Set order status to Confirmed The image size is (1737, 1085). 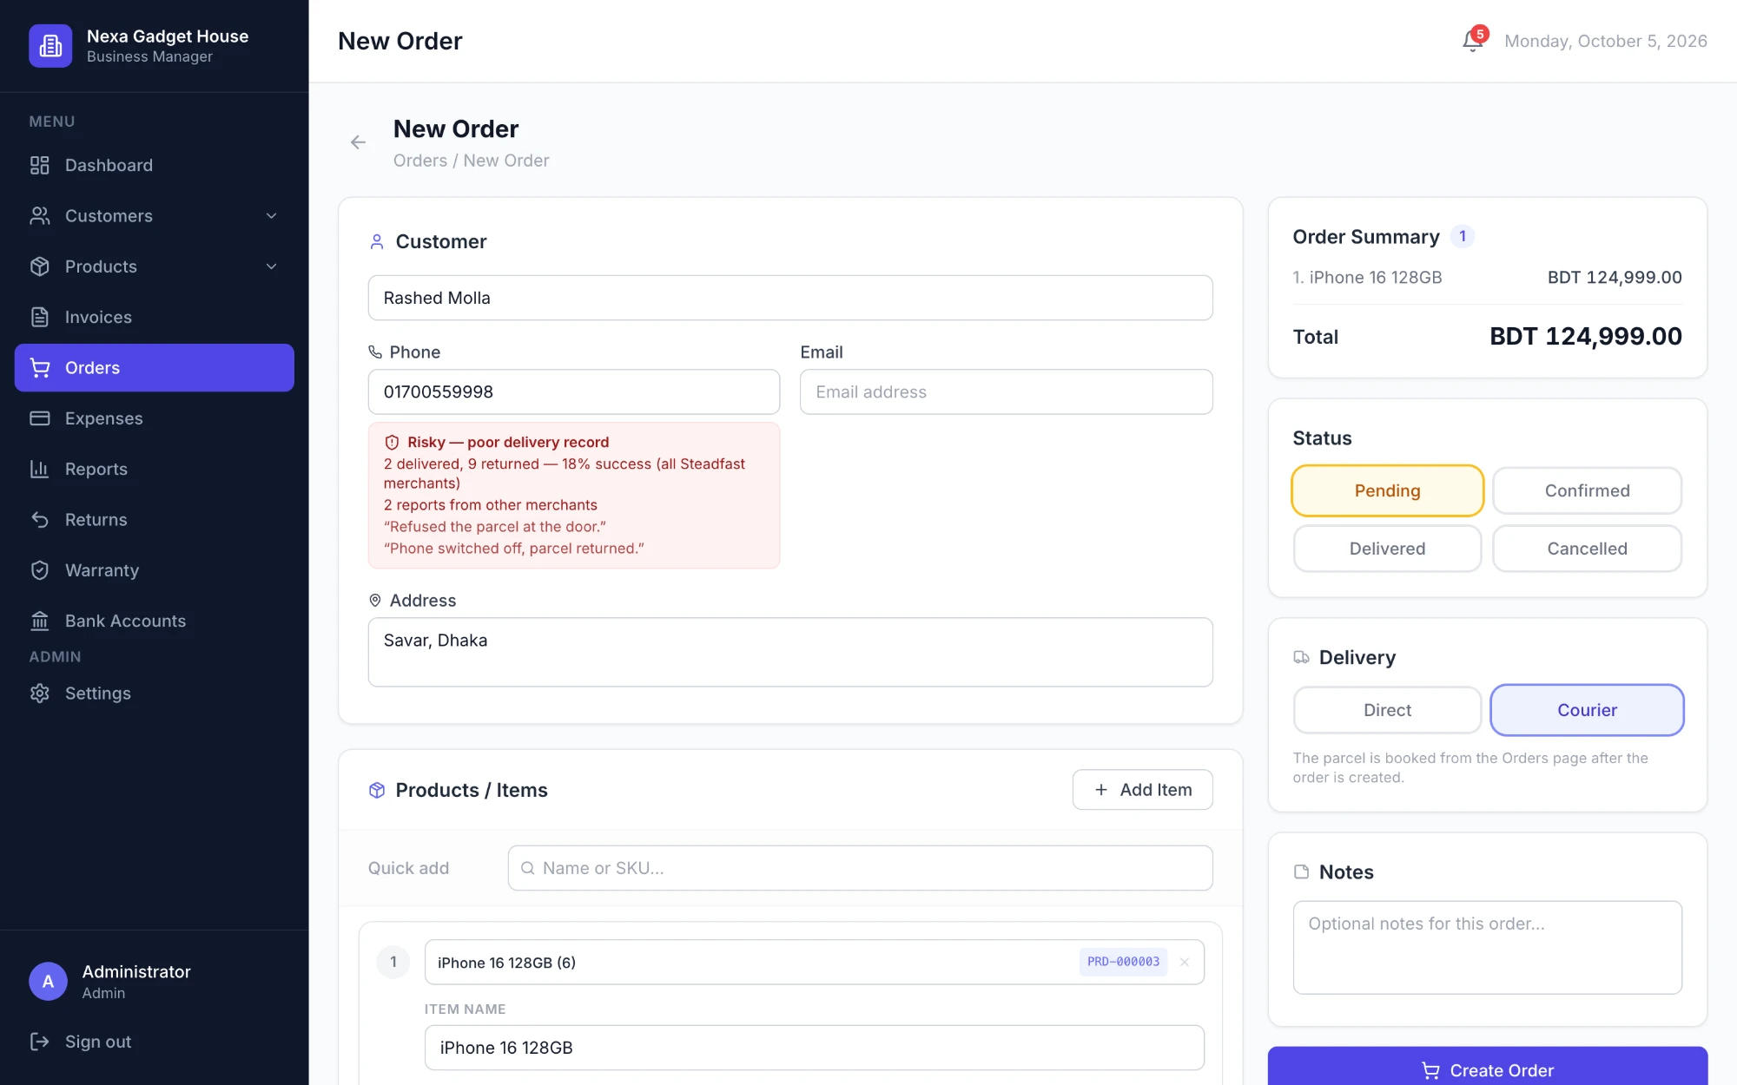point(1587,490)
